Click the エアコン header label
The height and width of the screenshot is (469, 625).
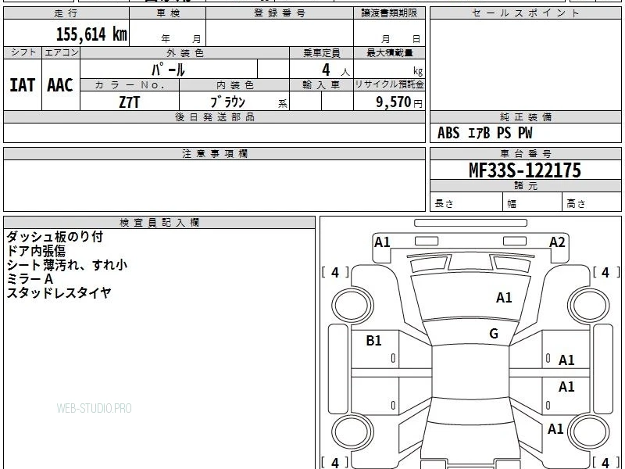pyautogui.click(x=61, y=52)
